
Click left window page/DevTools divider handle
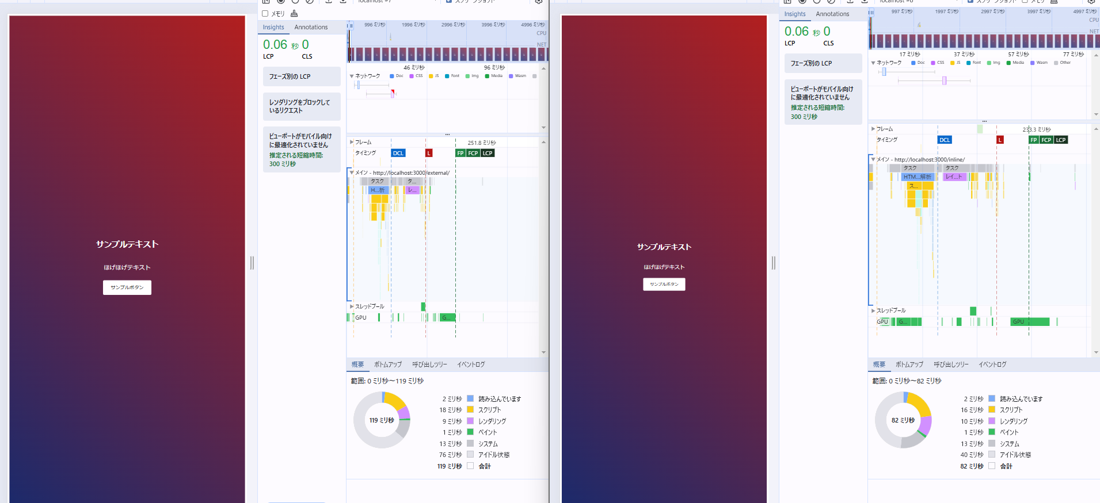(252, 263)
